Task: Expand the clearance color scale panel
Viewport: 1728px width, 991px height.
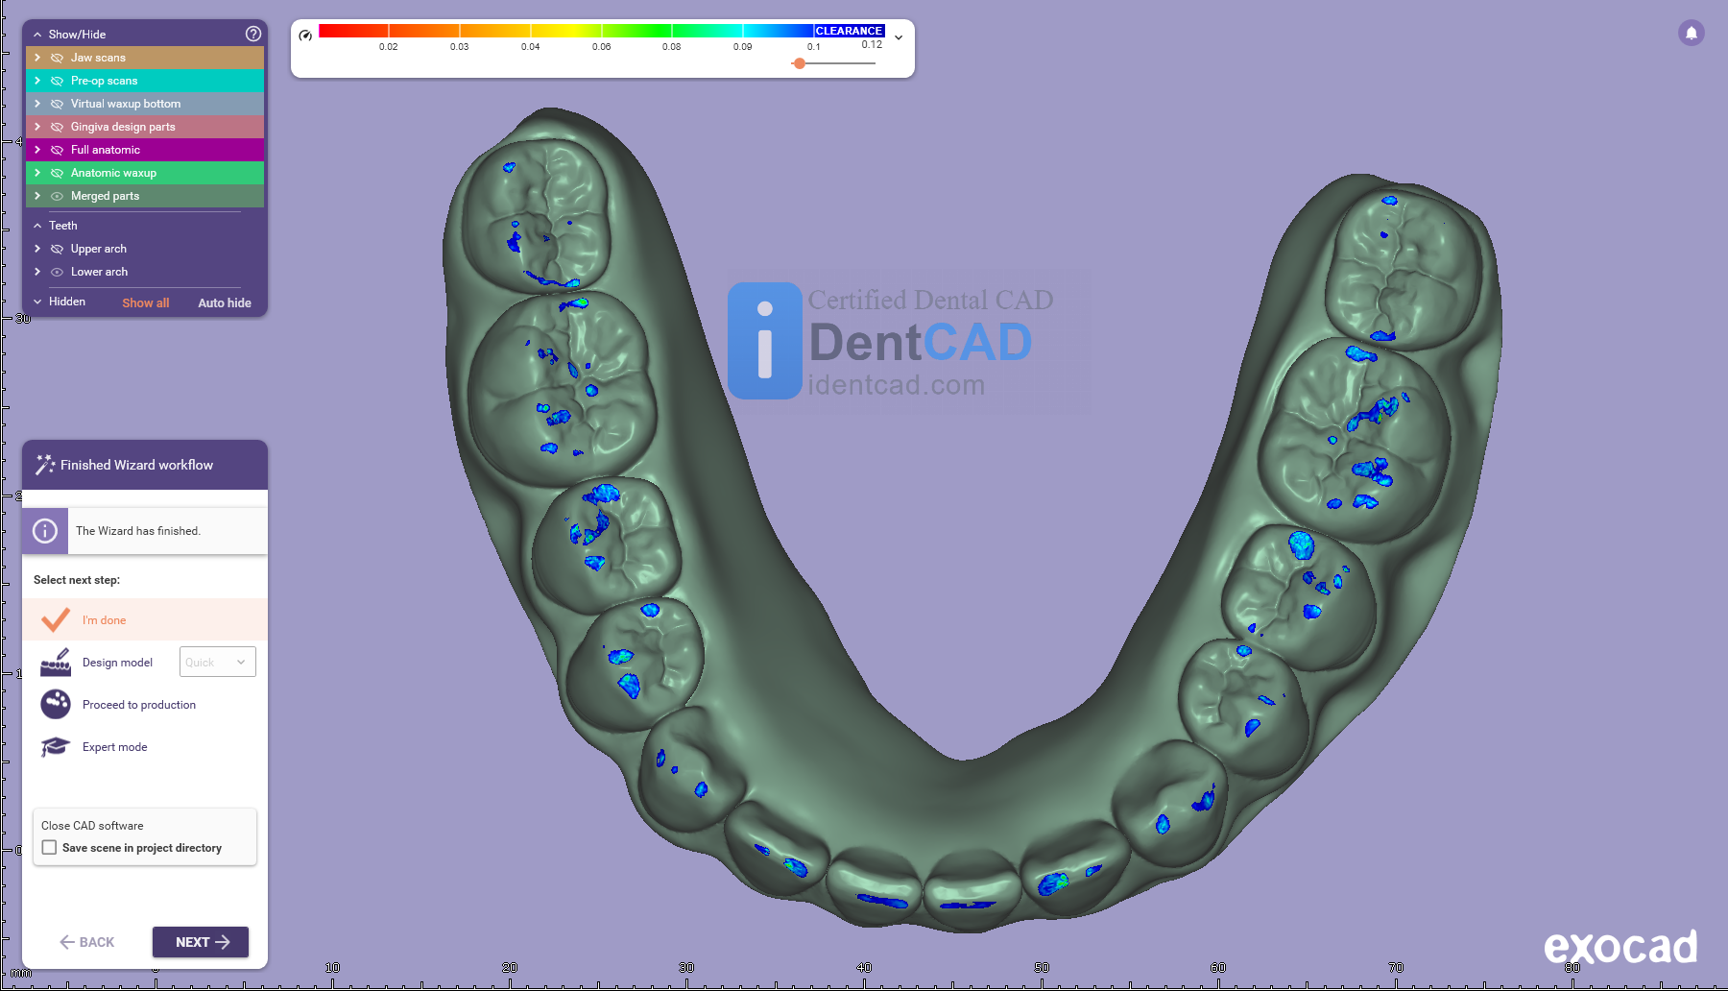Action: coord(899,37)
